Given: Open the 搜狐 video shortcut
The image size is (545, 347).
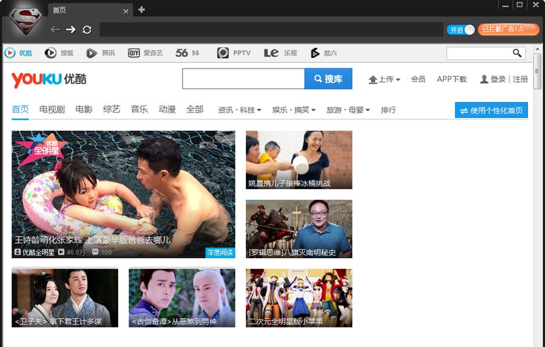Looking at the screenshot, I should (x=59, y=53).
